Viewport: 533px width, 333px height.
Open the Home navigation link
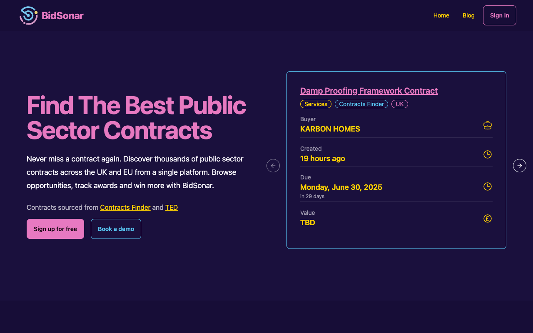(441, 15)
